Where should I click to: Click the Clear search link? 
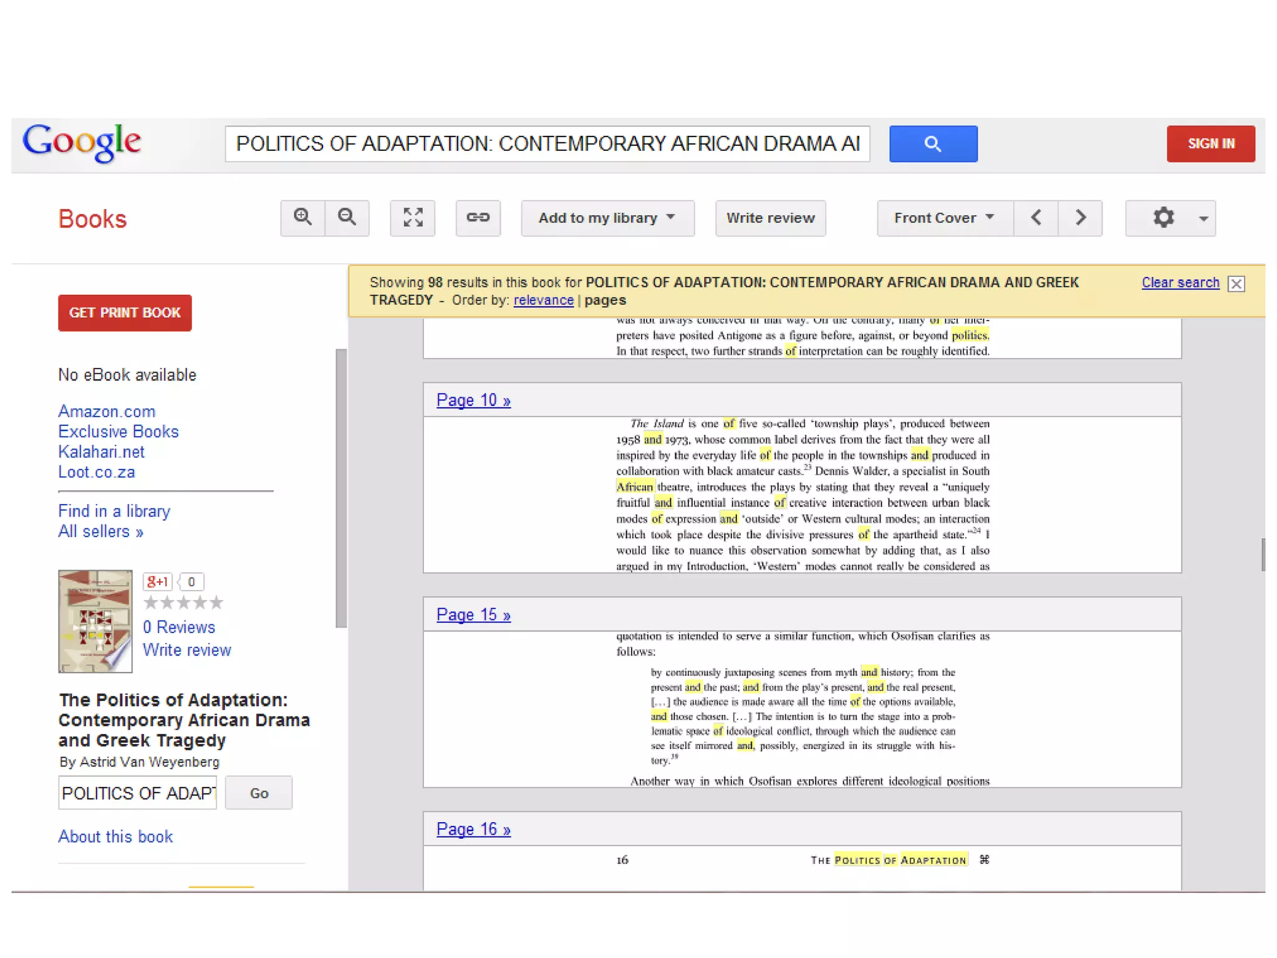(1180, 283)
